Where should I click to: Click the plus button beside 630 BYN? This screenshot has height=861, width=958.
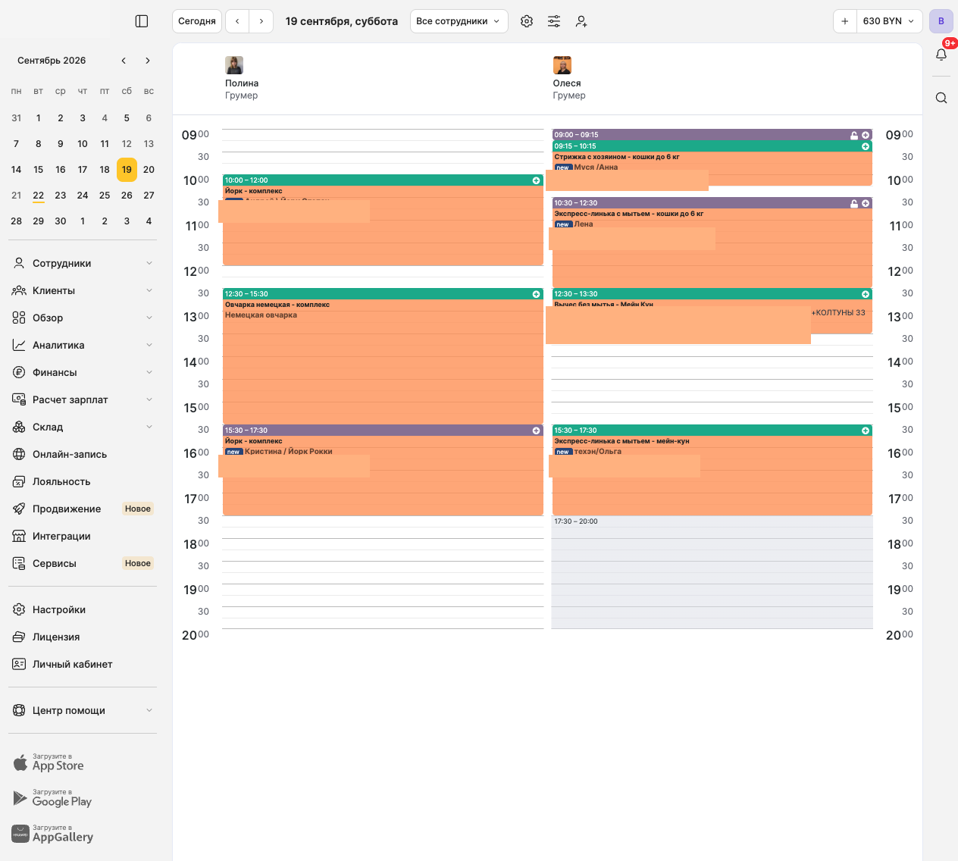845,21
